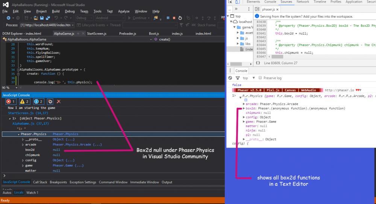Viewport: 376px width, 204px height.
Task: Expand box2d property in Chrome console
Action: click(244, 108)
